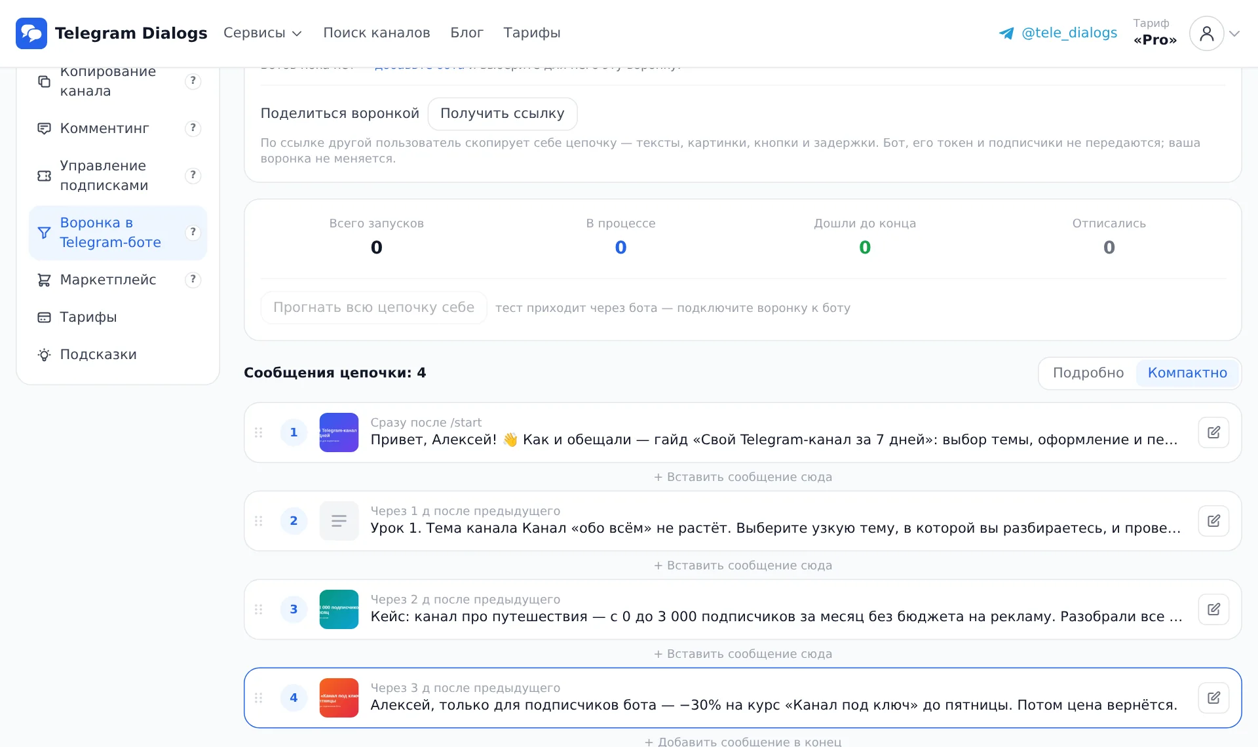
Task: Insert message after message 1
Action: [743, 477]
